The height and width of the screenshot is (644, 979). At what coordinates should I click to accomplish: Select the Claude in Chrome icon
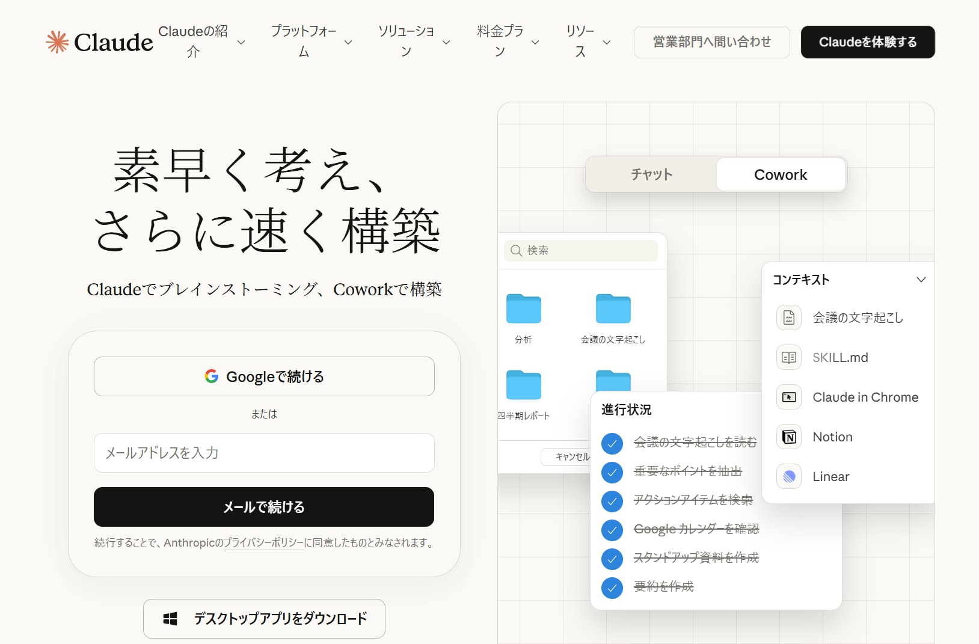tap(789, 397)
